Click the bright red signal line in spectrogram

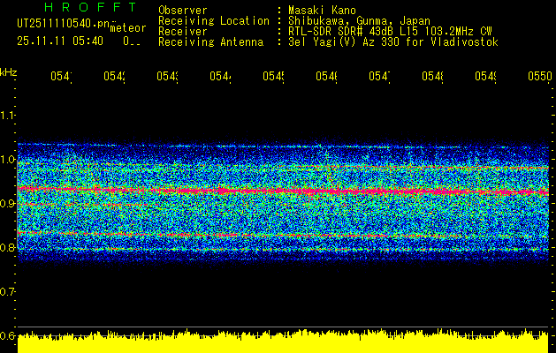pyautogui.click(x=265, y=190)
